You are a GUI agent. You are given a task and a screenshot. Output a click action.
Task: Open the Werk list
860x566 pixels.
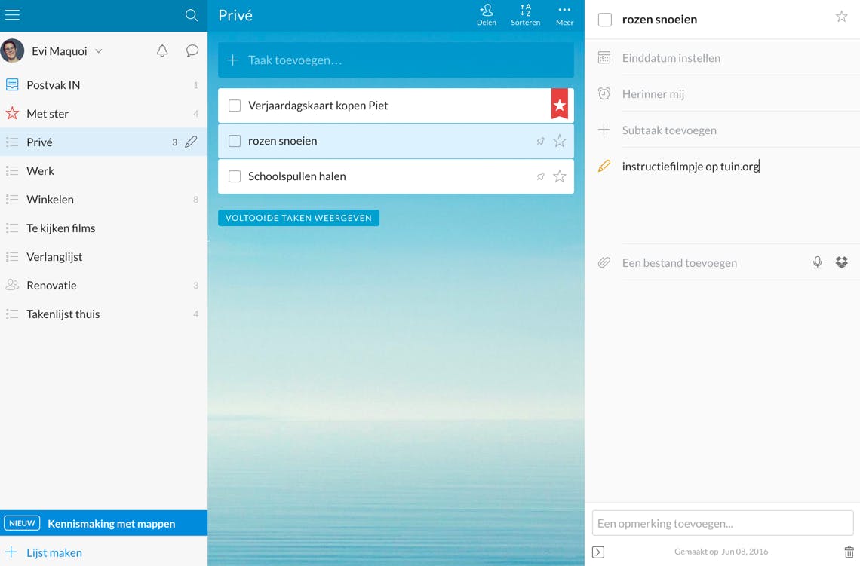(103, 171)
